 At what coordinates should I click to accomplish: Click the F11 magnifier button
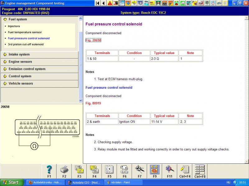170,171
